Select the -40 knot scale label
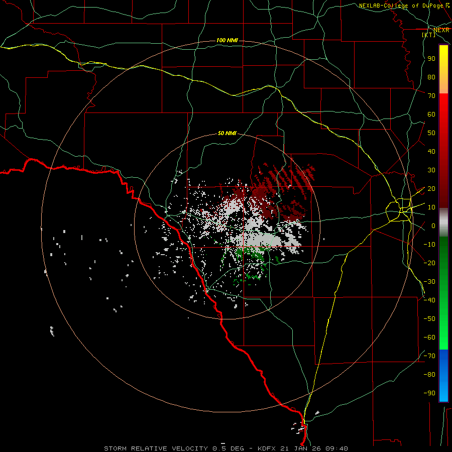The height and width of the screenshot is (452, 452). 429,300
